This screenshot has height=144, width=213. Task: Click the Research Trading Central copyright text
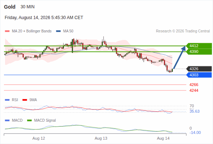coord(183,31)
